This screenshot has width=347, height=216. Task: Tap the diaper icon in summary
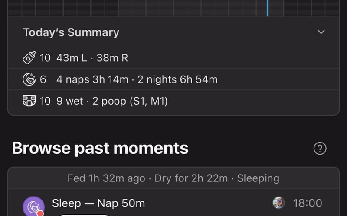(x=29, y=101)
